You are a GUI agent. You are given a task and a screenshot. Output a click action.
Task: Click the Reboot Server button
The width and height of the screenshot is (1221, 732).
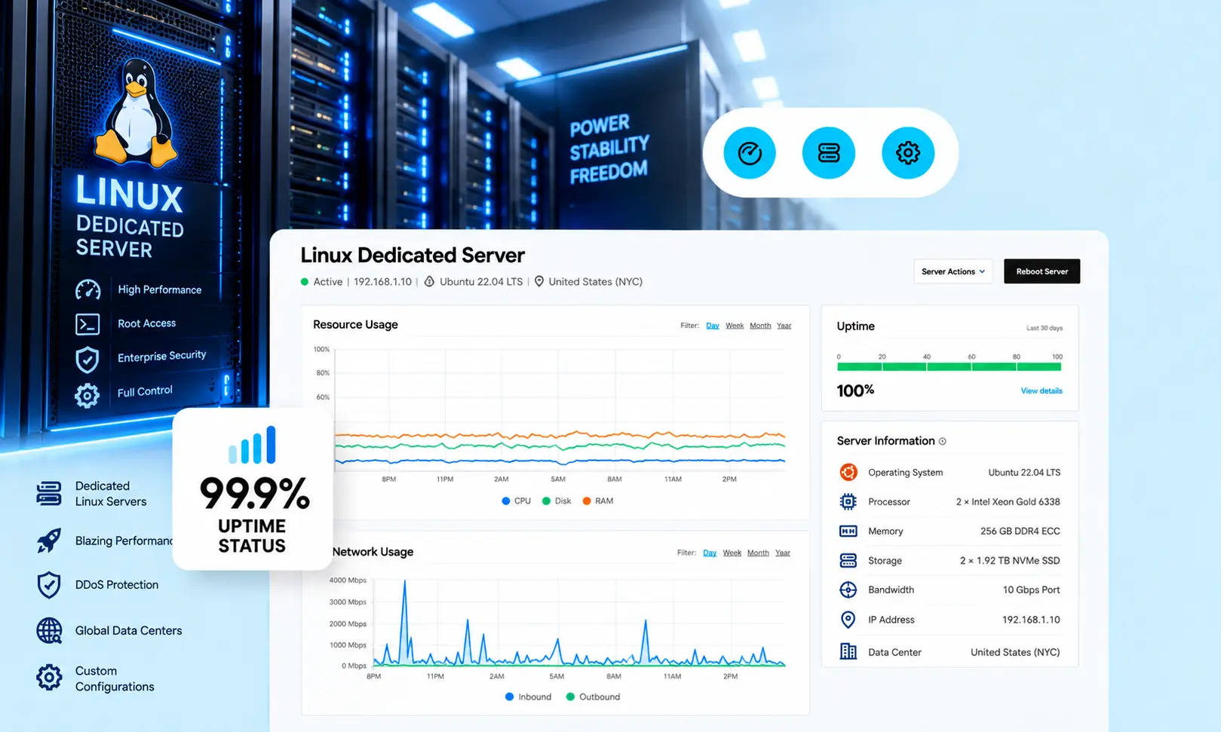click(x=1042, y=271)
